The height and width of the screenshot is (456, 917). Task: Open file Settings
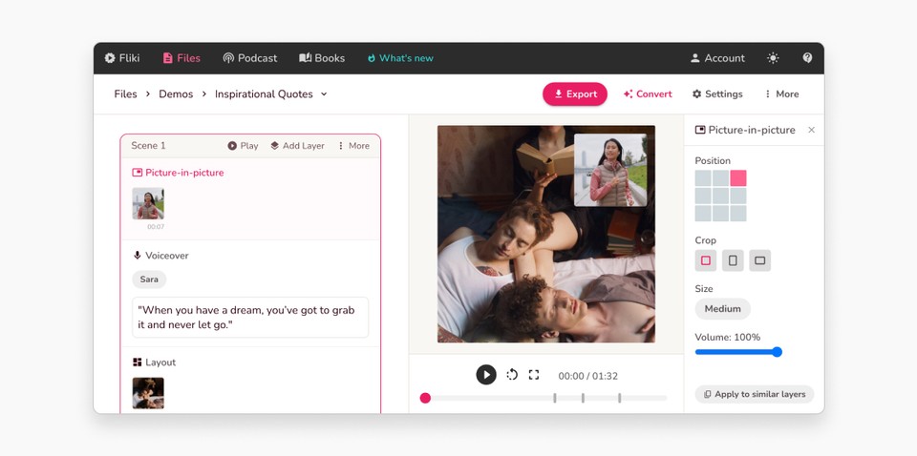click(717, 94)
